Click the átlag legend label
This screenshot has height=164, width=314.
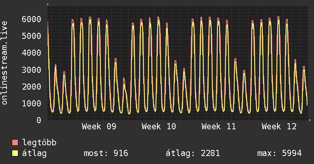(34, 153)
